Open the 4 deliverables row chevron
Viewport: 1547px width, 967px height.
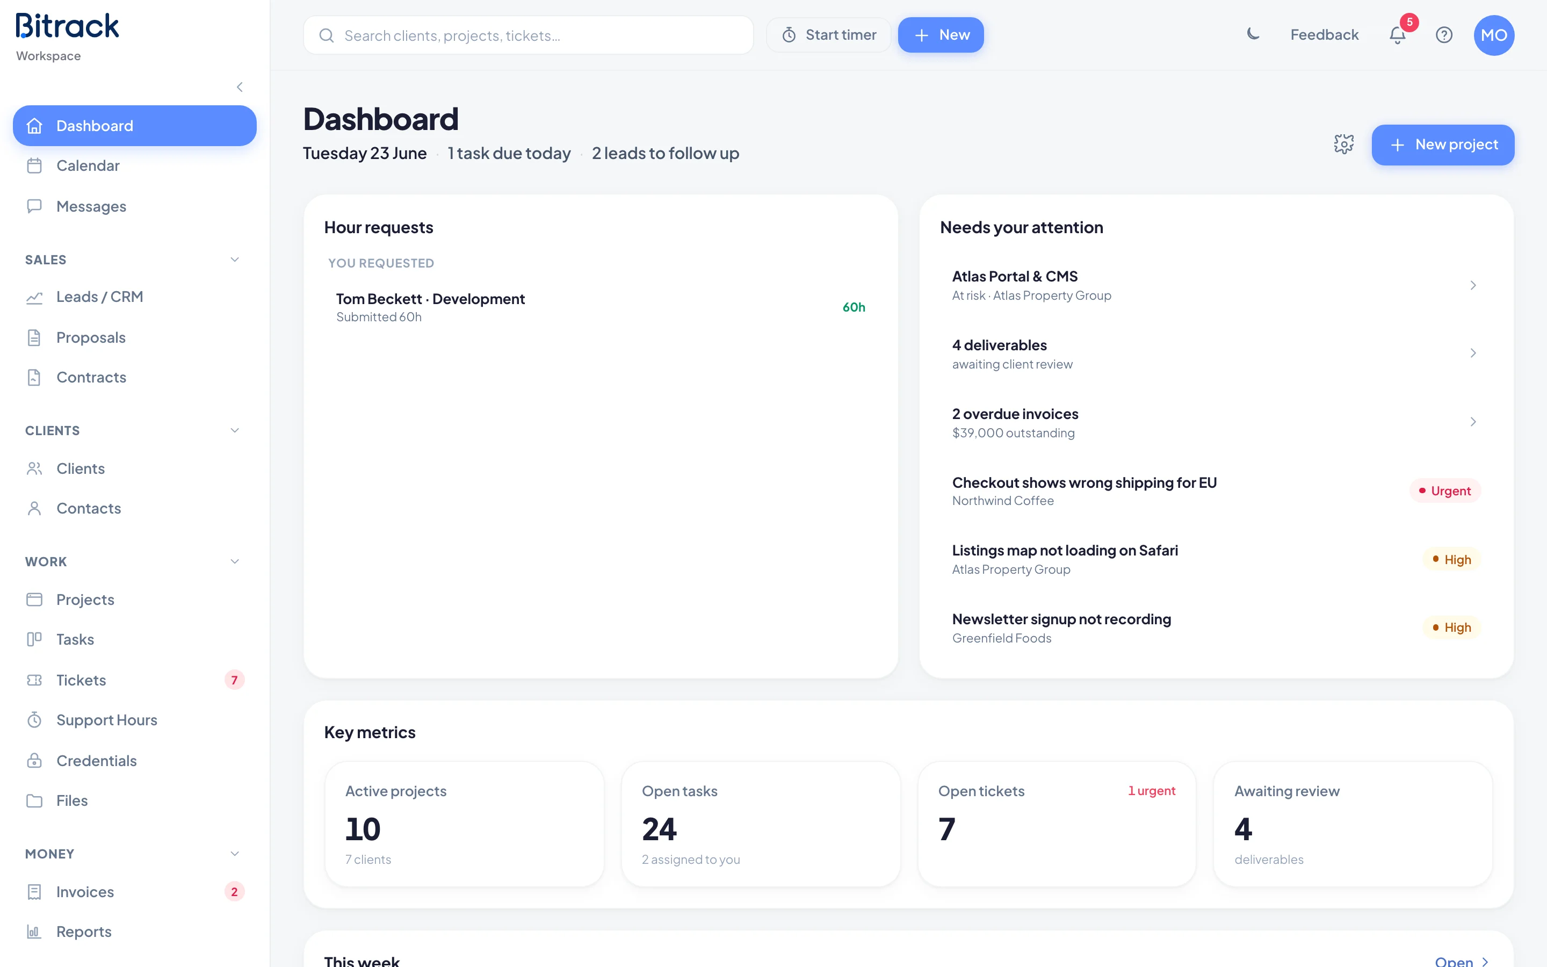(x=1473, y=353)
